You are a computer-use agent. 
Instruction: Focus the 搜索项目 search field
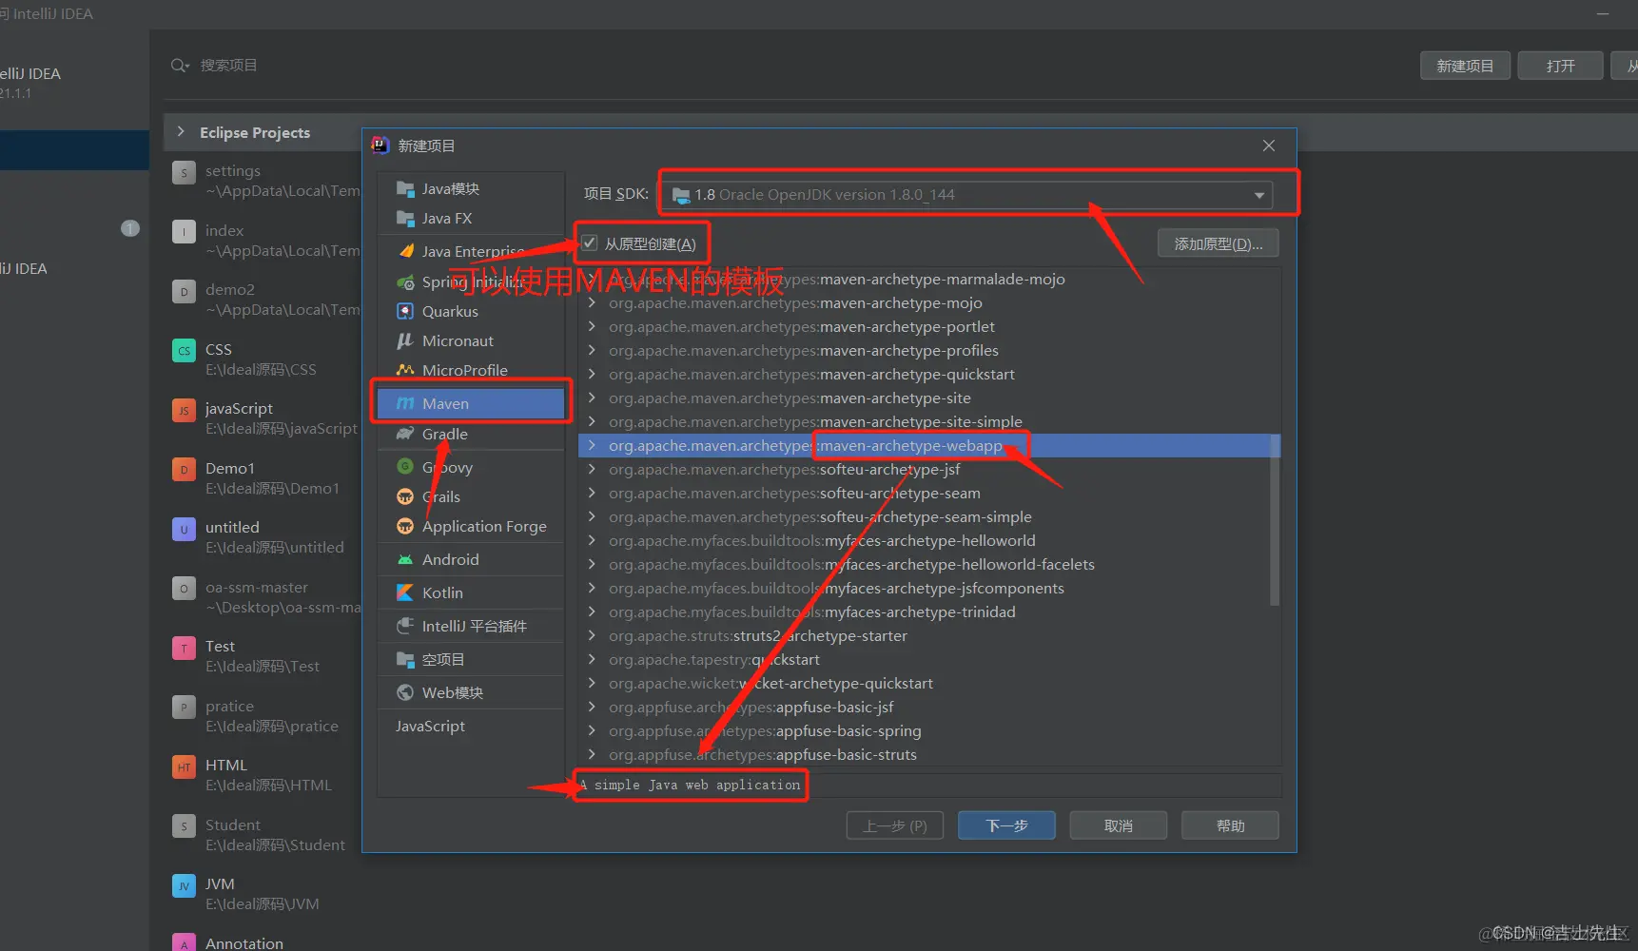coord(228,66)
